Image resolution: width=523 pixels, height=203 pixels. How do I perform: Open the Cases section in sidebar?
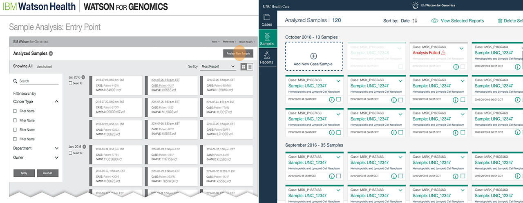(x=267, y=20)
